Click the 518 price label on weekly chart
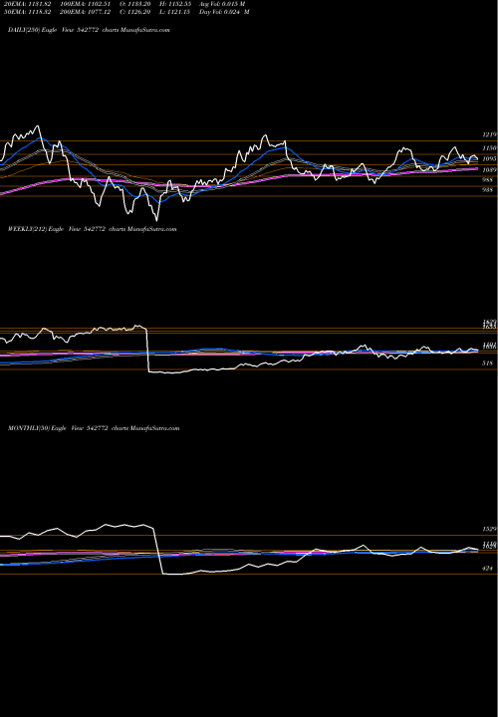This screenshot has height=717, width=498. pos(488,363)
